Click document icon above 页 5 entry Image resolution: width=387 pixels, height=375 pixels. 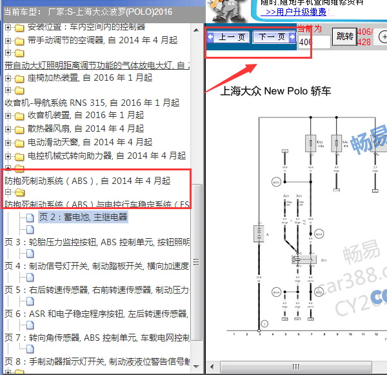[30, 278]
